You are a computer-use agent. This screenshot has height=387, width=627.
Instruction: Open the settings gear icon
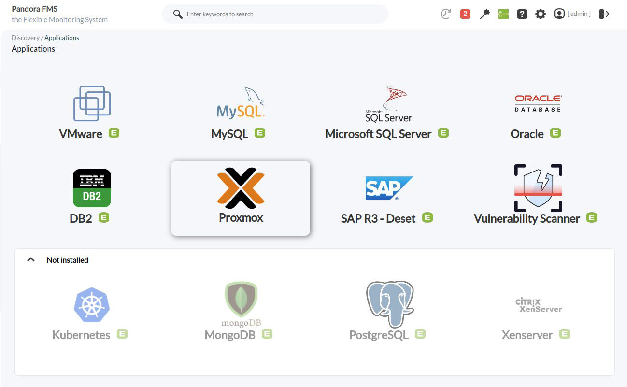(x=541, y=14)
